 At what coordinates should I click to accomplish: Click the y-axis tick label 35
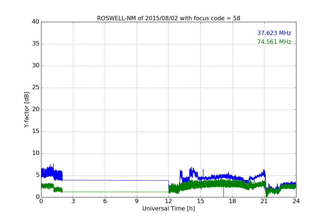36,44
